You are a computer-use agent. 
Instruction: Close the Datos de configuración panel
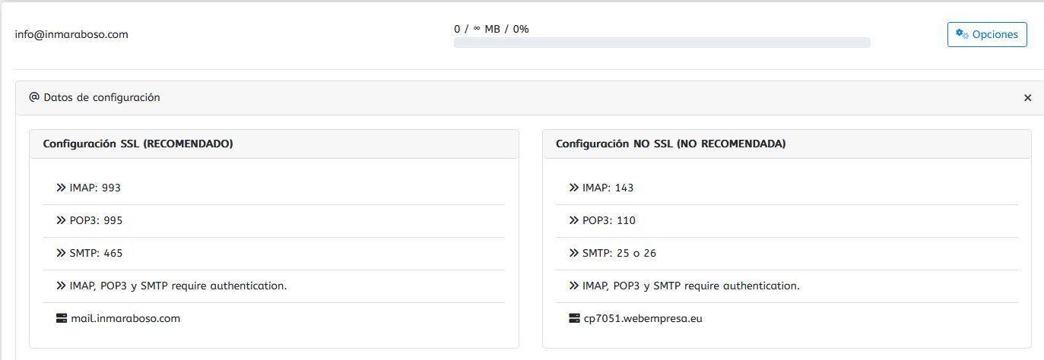point(1028,98)
